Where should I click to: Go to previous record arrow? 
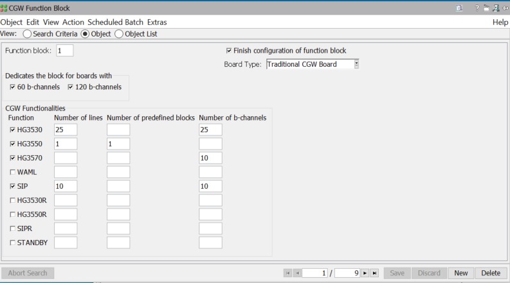click(x=297, y=273)
